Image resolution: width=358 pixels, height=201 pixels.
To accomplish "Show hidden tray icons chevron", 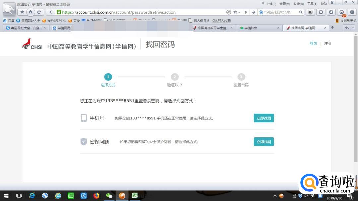I will point(275,196).
